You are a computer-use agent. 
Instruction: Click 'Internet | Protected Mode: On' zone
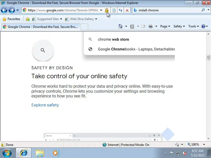[x=126, y=145]
